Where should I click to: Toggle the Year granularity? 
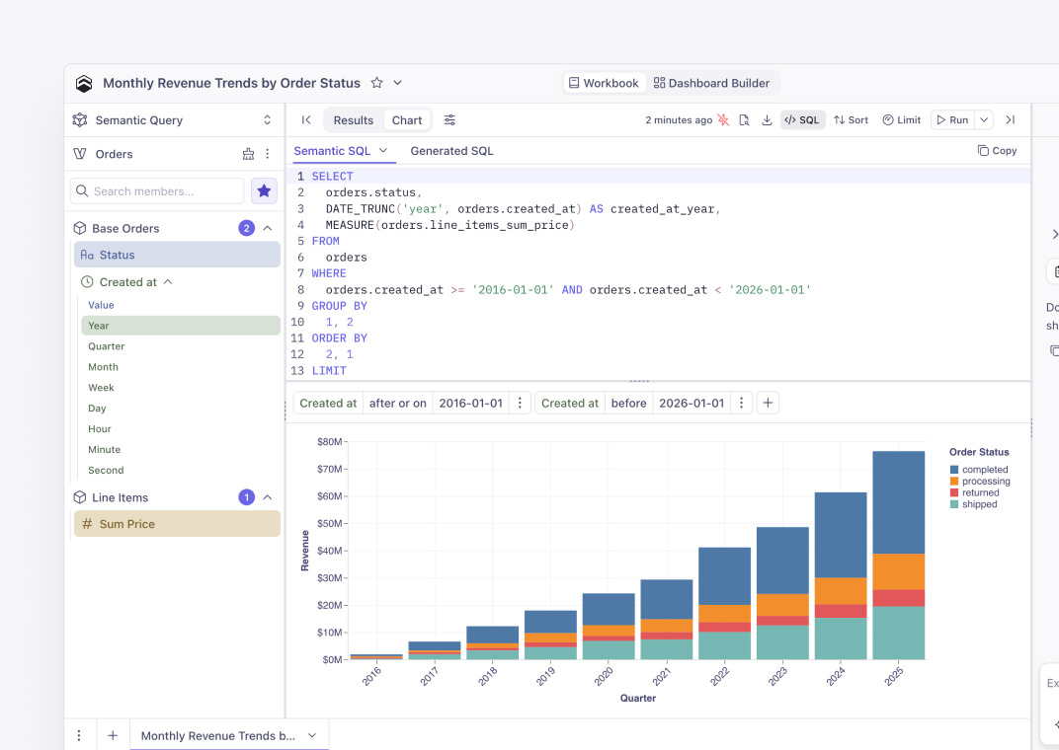(x=181, y=326)
